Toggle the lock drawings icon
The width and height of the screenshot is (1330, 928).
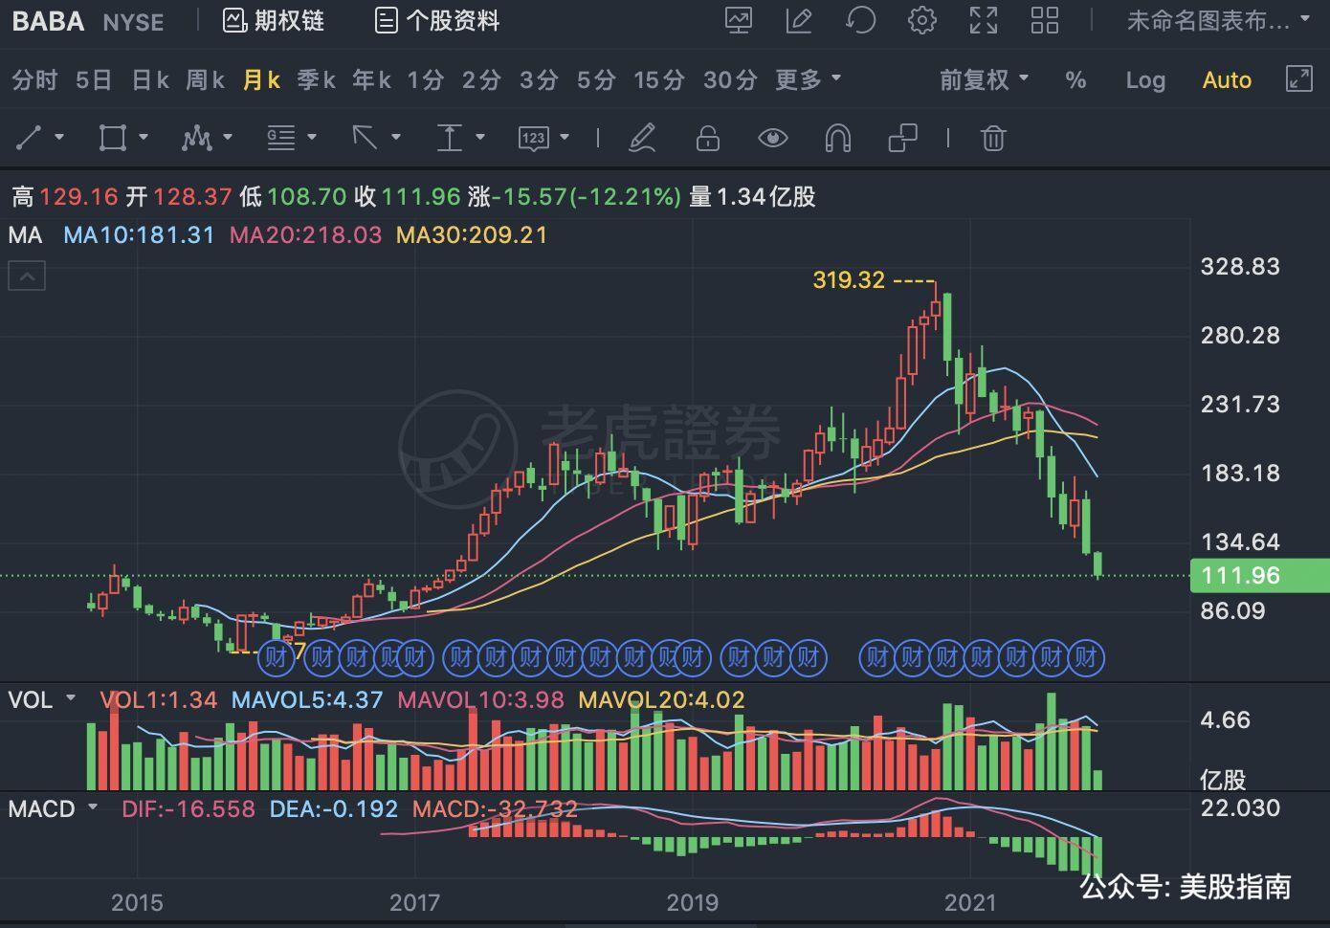pyautogui.click(x=708, y=139)
